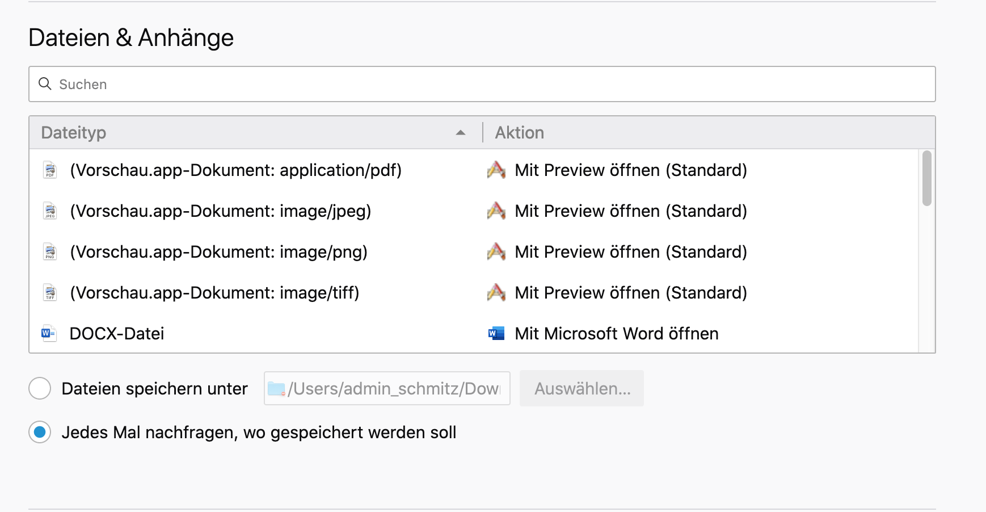
Task: Sort by Dateityp column header
Action: (74, 133)
